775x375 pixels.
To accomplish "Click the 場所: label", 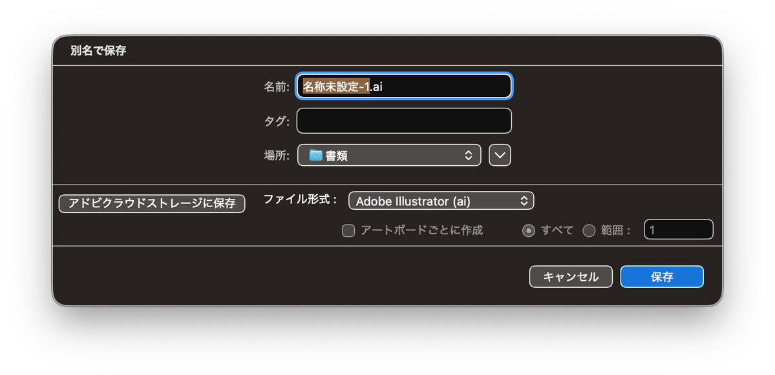I will [277, 156].
